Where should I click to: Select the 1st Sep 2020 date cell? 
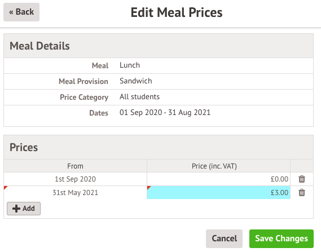76,179
